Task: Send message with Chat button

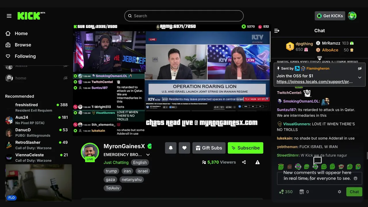Action: pos(354,192)
